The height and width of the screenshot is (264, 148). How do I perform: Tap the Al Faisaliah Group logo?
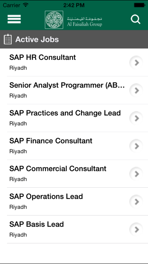point(73,20)
